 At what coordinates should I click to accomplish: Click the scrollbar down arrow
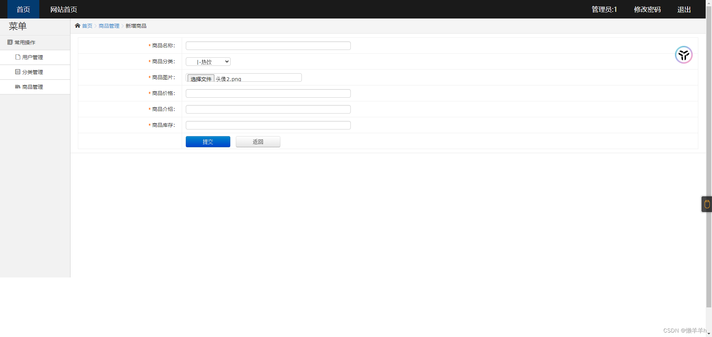click(709, 334)
